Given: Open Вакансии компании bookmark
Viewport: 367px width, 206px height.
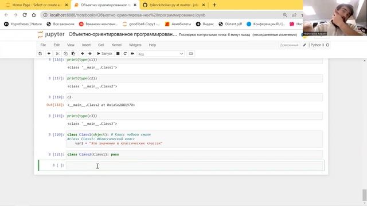Looking at the screenshot, I should pos(99,24).
